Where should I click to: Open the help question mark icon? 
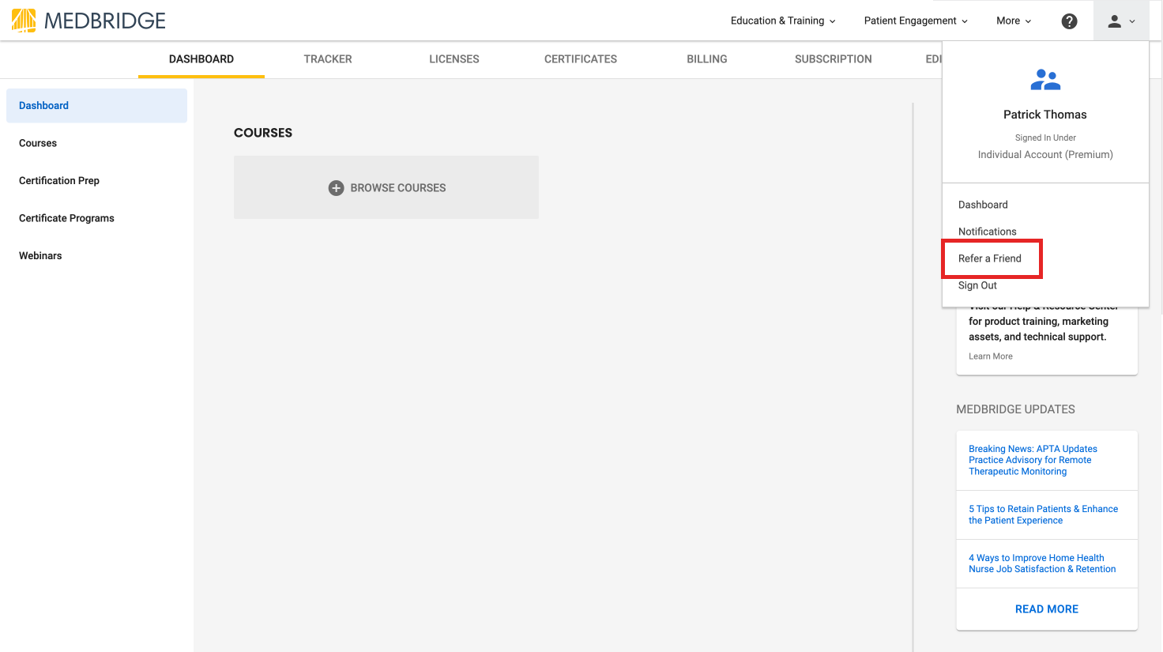(x=1069, y=21)
